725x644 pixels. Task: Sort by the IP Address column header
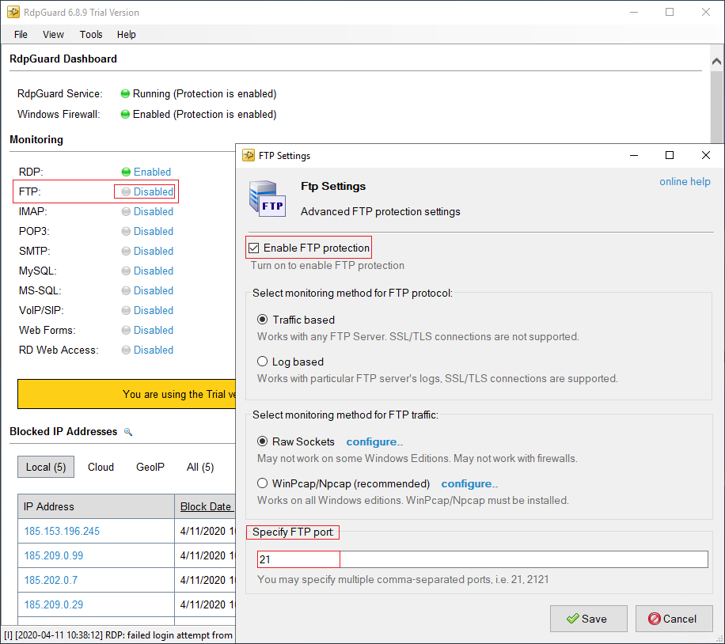click(x=96, y=506)
